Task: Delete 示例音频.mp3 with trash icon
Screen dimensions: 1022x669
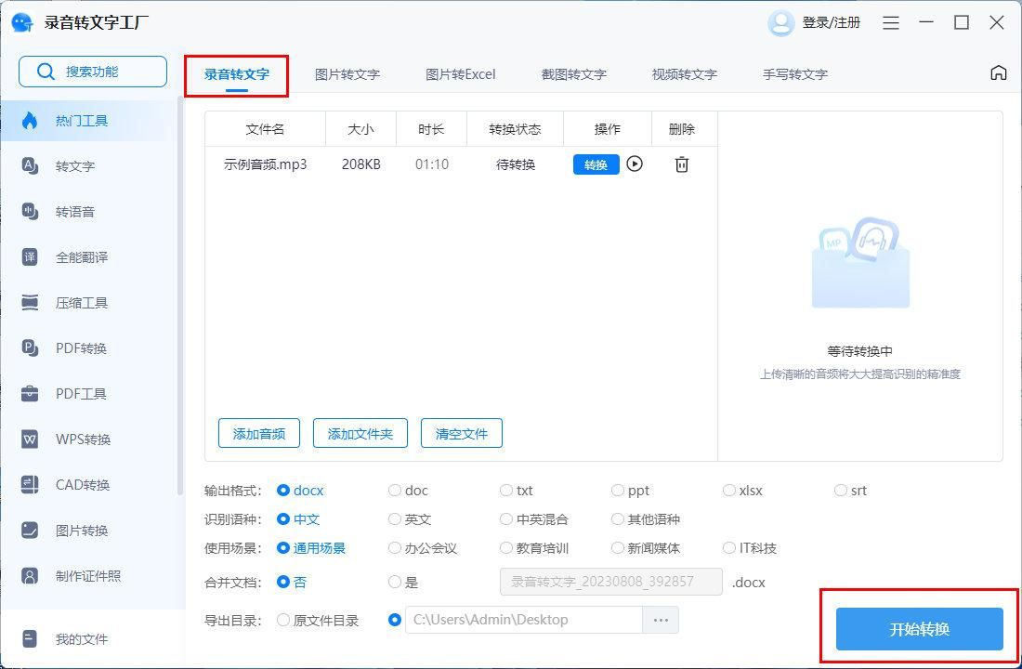Action: point(681,164)
